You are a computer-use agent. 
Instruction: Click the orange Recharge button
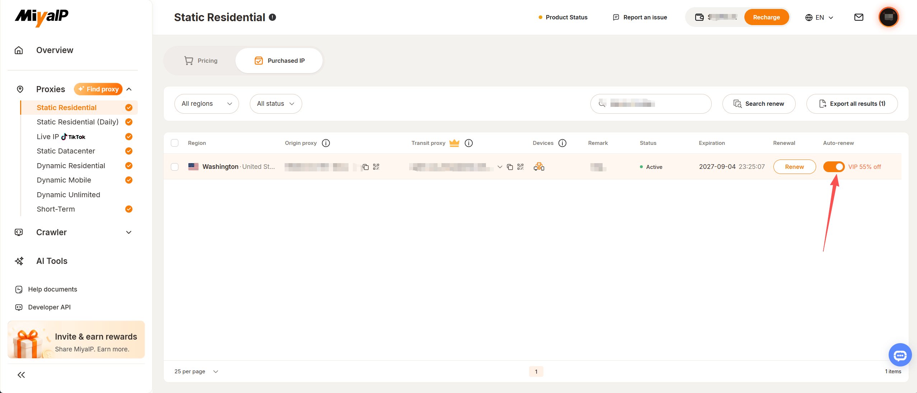pos(766,17)
